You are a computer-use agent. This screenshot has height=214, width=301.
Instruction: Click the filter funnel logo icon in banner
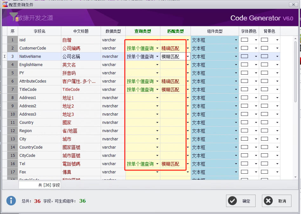[14, 17]
